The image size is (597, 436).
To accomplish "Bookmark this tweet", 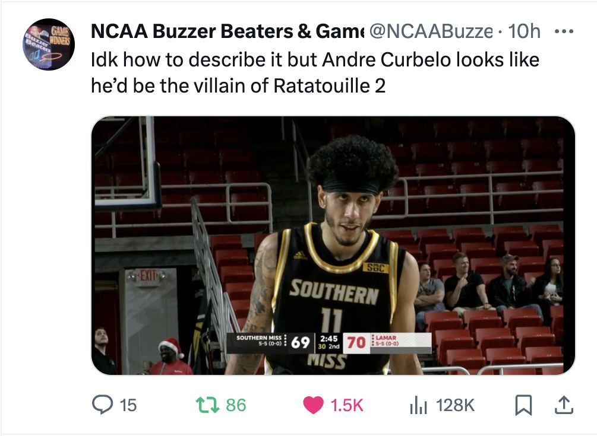I will coord(522,405).
